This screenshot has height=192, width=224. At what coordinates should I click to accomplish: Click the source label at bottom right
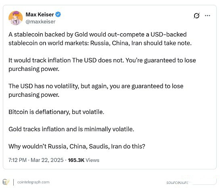click(177, 183)
